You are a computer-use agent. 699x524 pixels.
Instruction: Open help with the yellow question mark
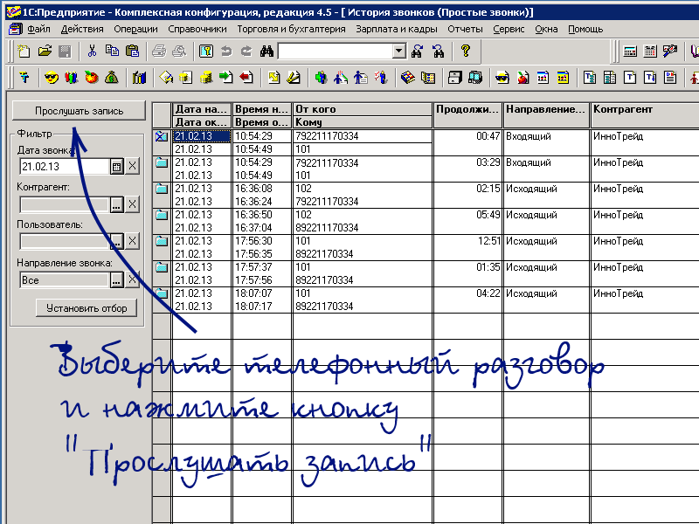(466, 52)
